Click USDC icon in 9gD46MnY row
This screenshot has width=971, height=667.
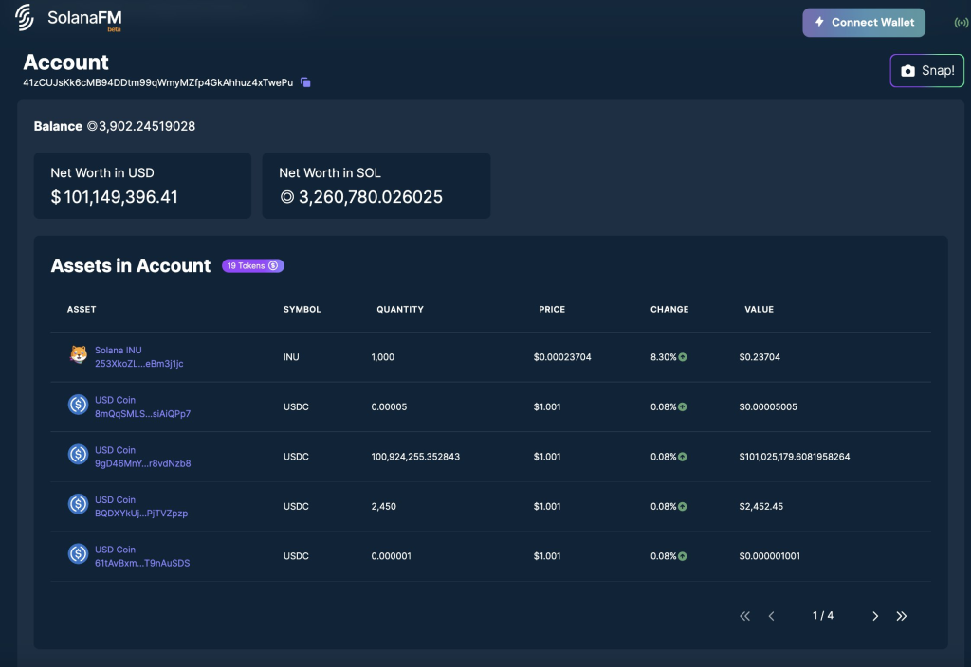[78, 455]
